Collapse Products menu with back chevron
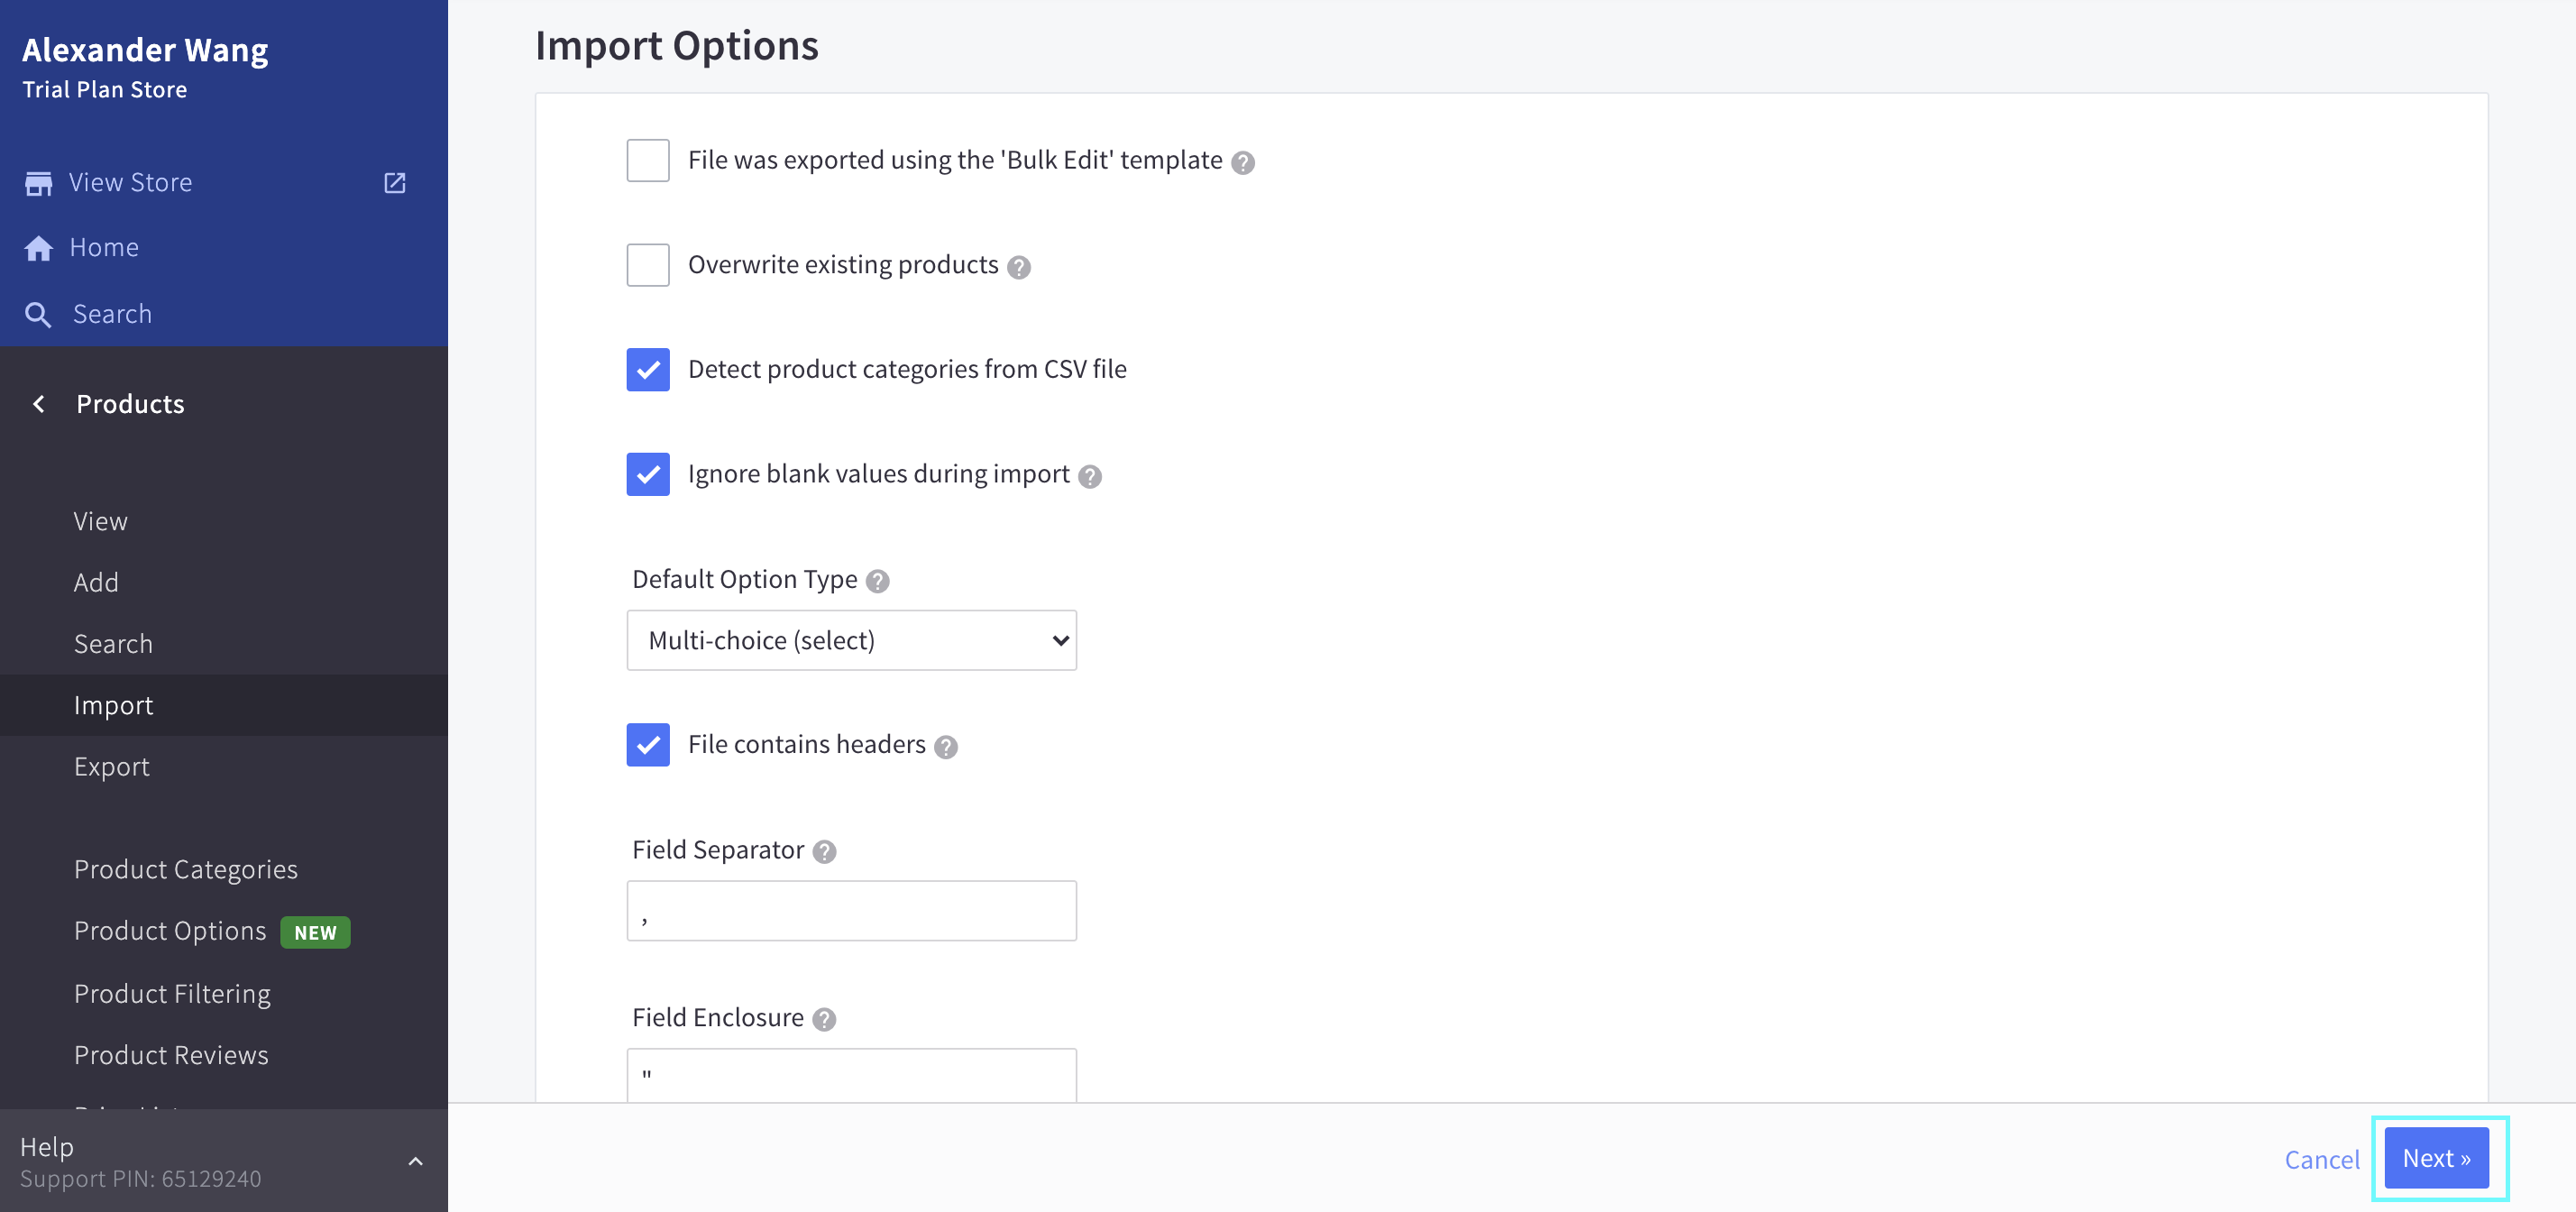 (39, 404)
